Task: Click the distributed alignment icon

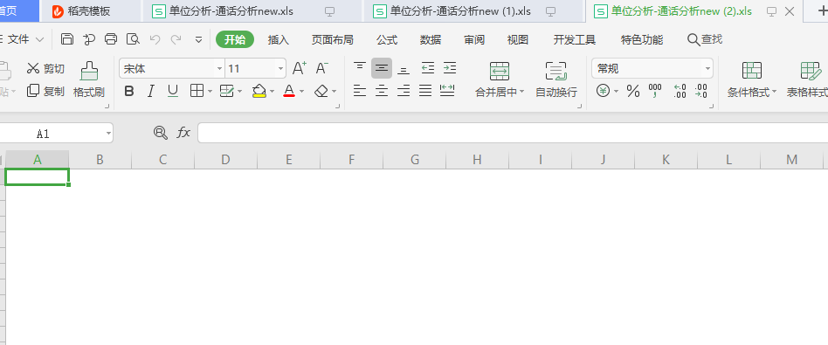Action: click(x=447, y=91)
